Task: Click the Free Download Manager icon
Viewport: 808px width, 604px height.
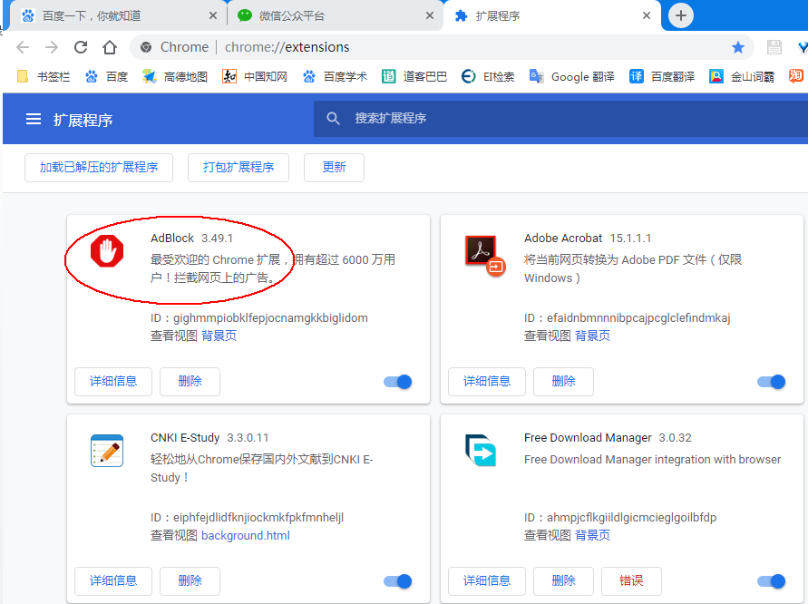Action: (x=481, y=451)
